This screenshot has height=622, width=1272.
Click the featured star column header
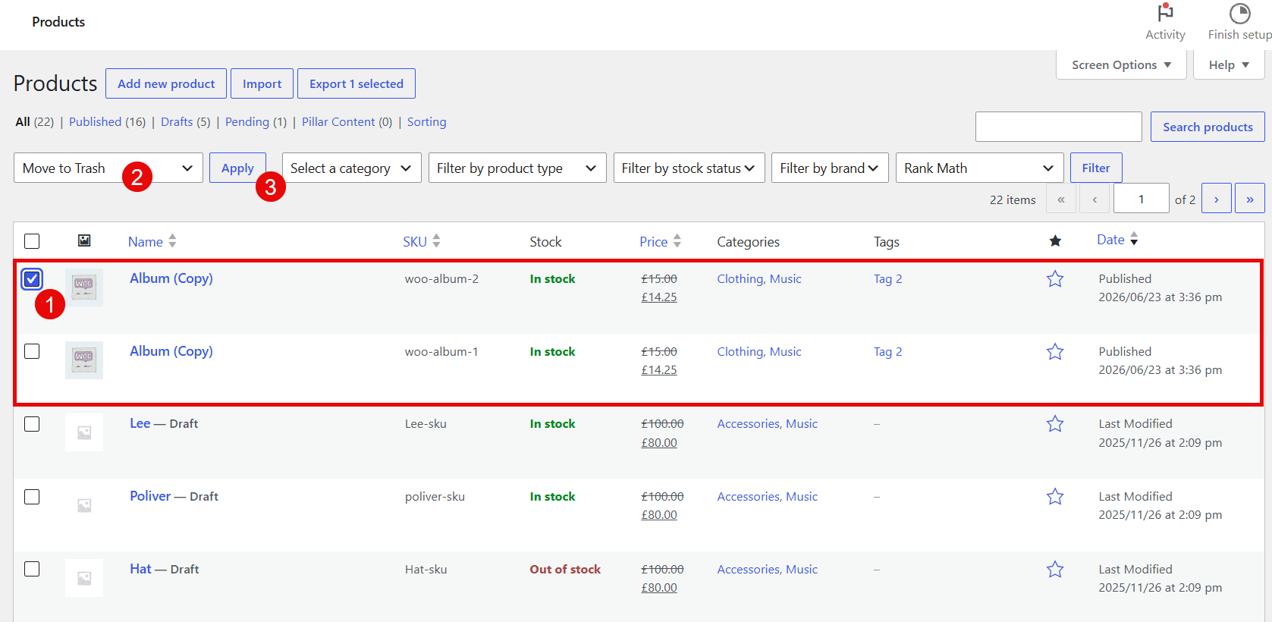tap(1055, 241)
